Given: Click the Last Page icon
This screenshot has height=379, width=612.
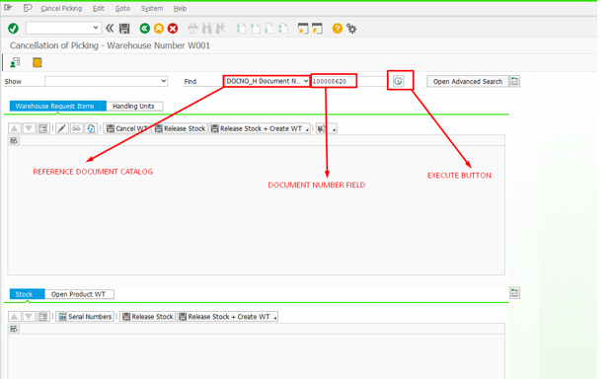Looking at the screenshot, I should click(x=283, y=28).
